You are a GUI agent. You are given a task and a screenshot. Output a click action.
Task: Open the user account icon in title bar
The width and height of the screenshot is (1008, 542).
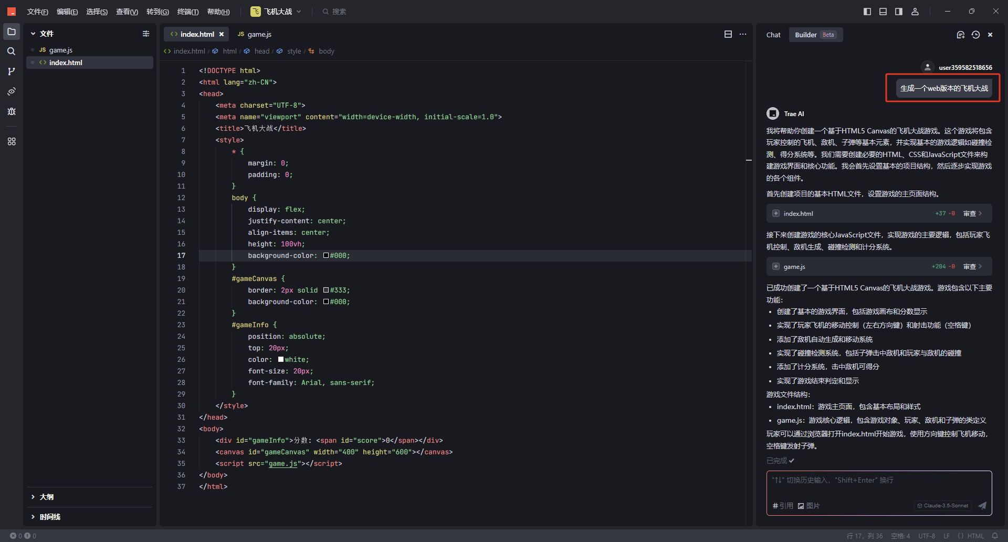pyautogui.click(x=915, y=12)
